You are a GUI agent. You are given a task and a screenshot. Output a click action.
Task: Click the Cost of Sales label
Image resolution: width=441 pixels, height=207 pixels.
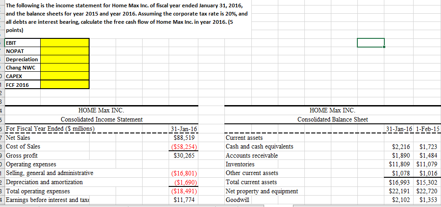click(x=23, y=147)
